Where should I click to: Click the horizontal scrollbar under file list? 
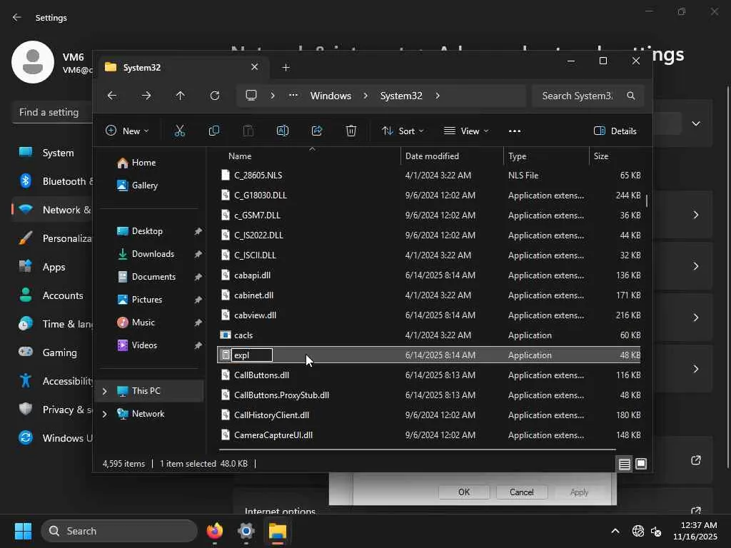coord(417,450)
